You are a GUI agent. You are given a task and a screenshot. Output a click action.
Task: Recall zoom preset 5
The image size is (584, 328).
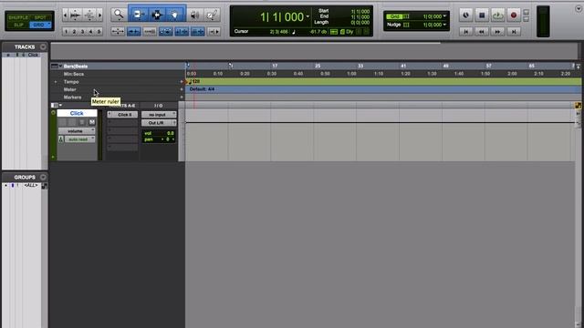coord(99,32)
